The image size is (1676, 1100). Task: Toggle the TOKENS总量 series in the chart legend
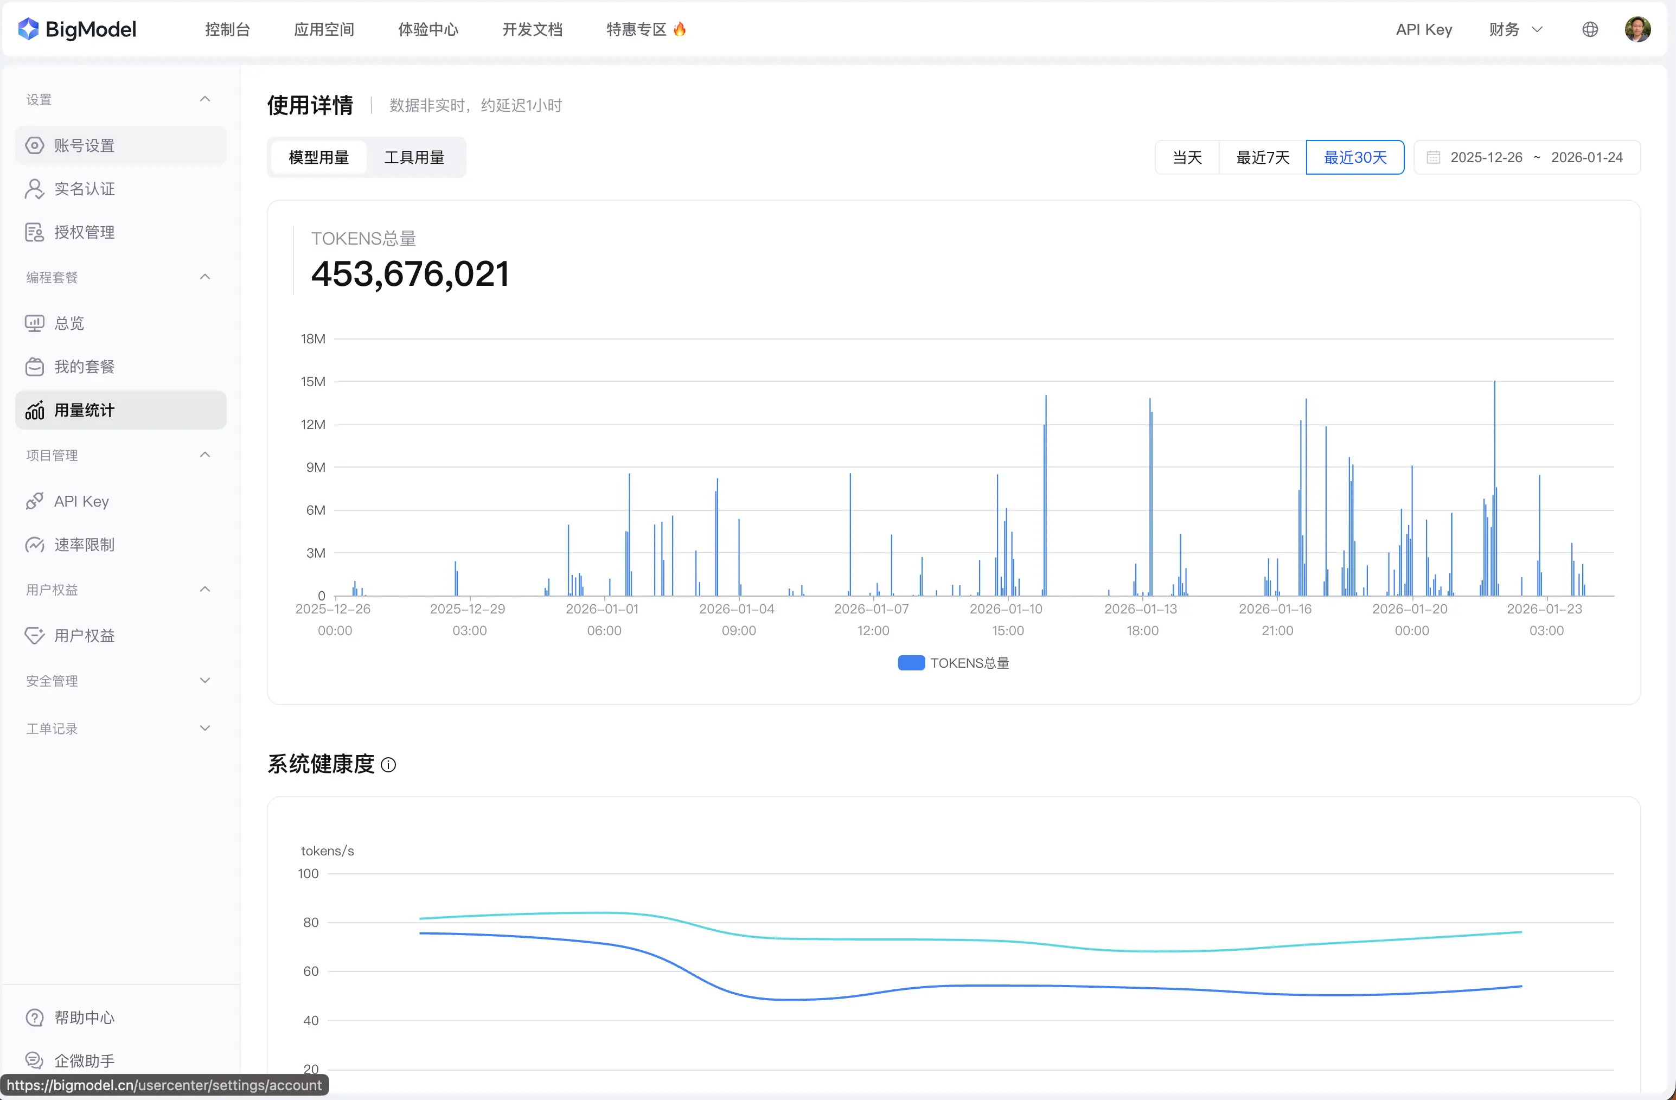coord(953,662)
